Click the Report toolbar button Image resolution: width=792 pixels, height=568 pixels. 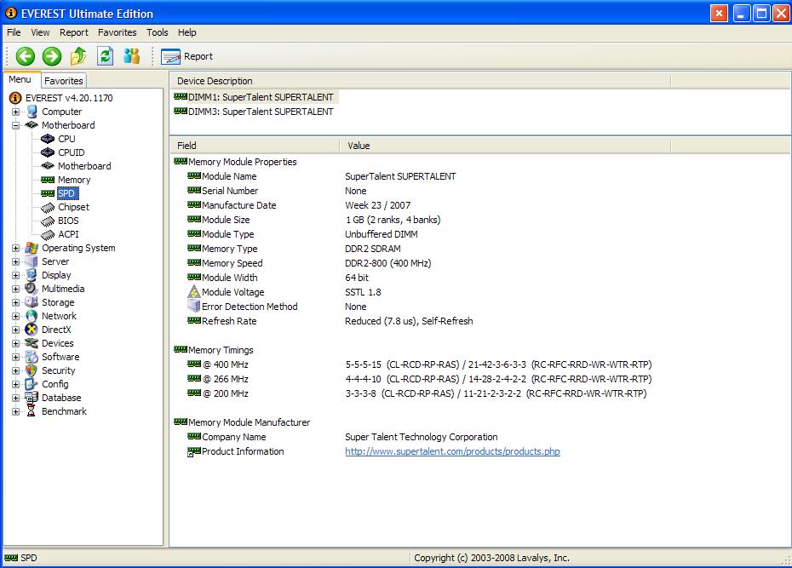187,56
